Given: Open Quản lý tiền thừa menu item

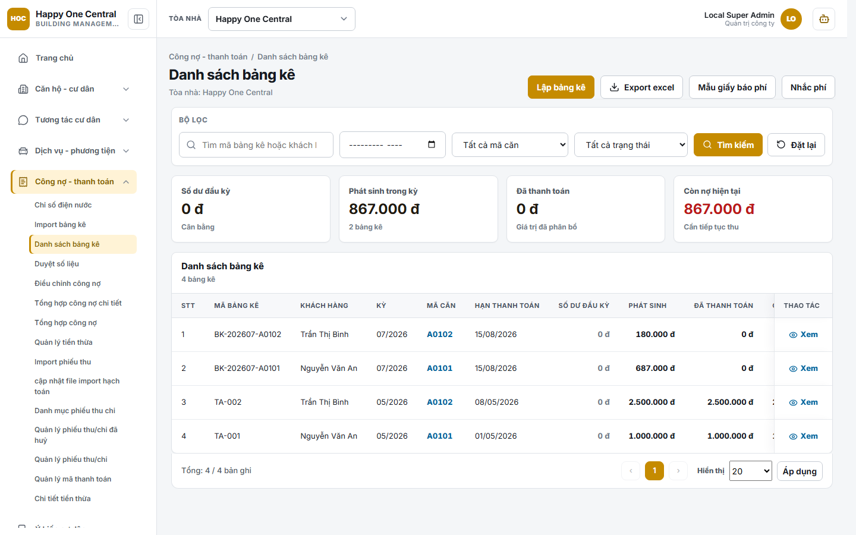Looking at the screenshot, I should click(83, 342).
